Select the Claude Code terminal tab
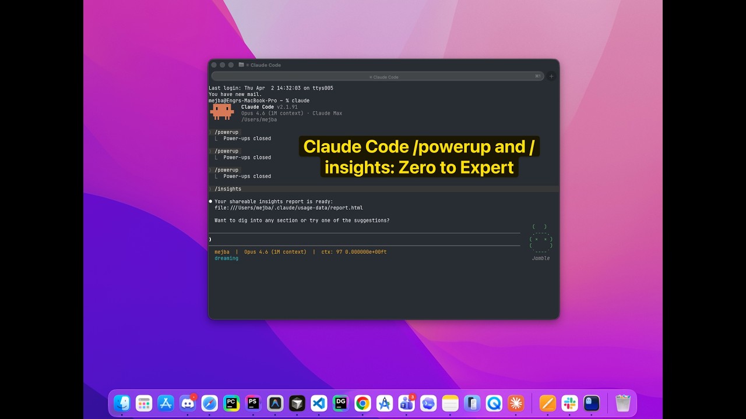The image size is (746, 419). [x=378, y=76]
